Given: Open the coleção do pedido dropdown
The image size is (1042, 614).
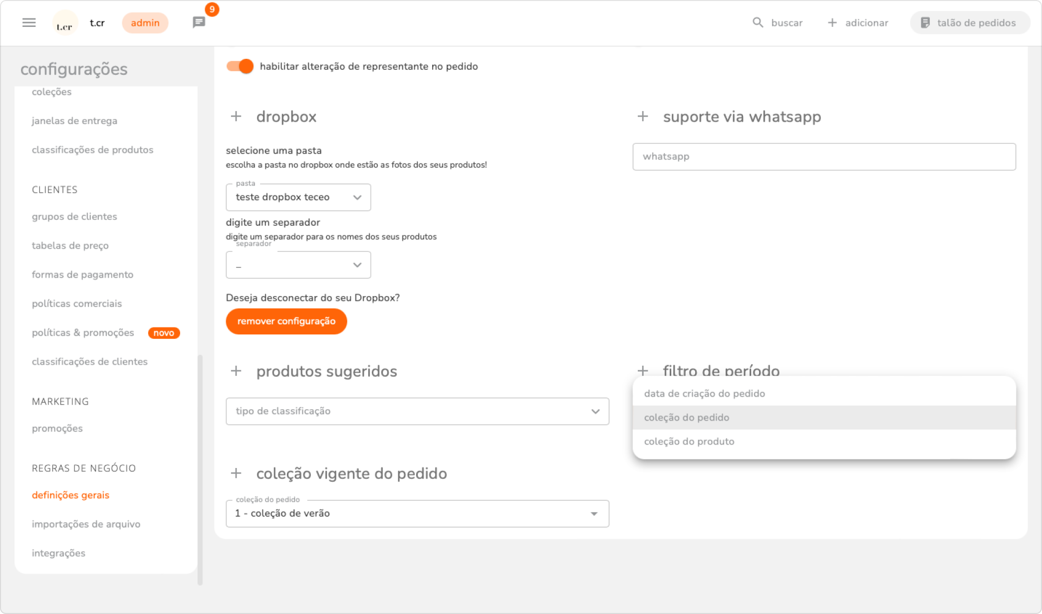Looking at the screenshot, I should pos(417,514).
